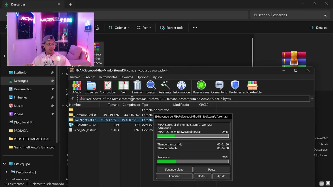Screen dimensions: 333x187
Task: Click the Extraer en folder icon
Action: point(91,85)
